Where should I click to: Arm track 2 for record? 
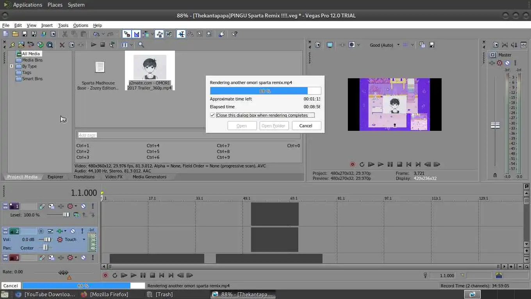(x=41, y=231)
